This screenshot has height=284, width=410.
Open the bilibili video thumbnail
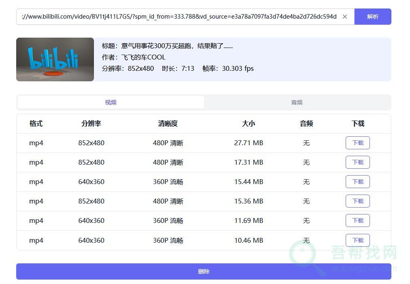pos(55,59)
